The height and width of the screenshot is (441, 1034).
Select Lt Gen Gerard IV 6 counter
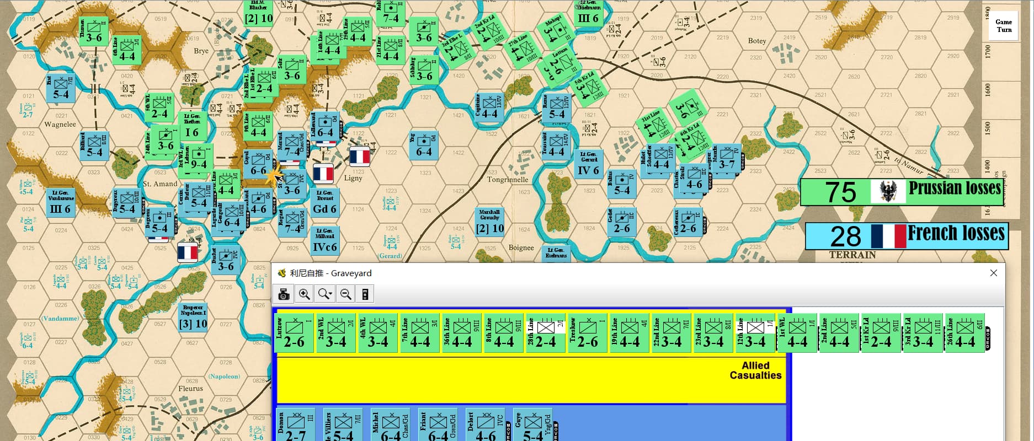tap(588, 164)
